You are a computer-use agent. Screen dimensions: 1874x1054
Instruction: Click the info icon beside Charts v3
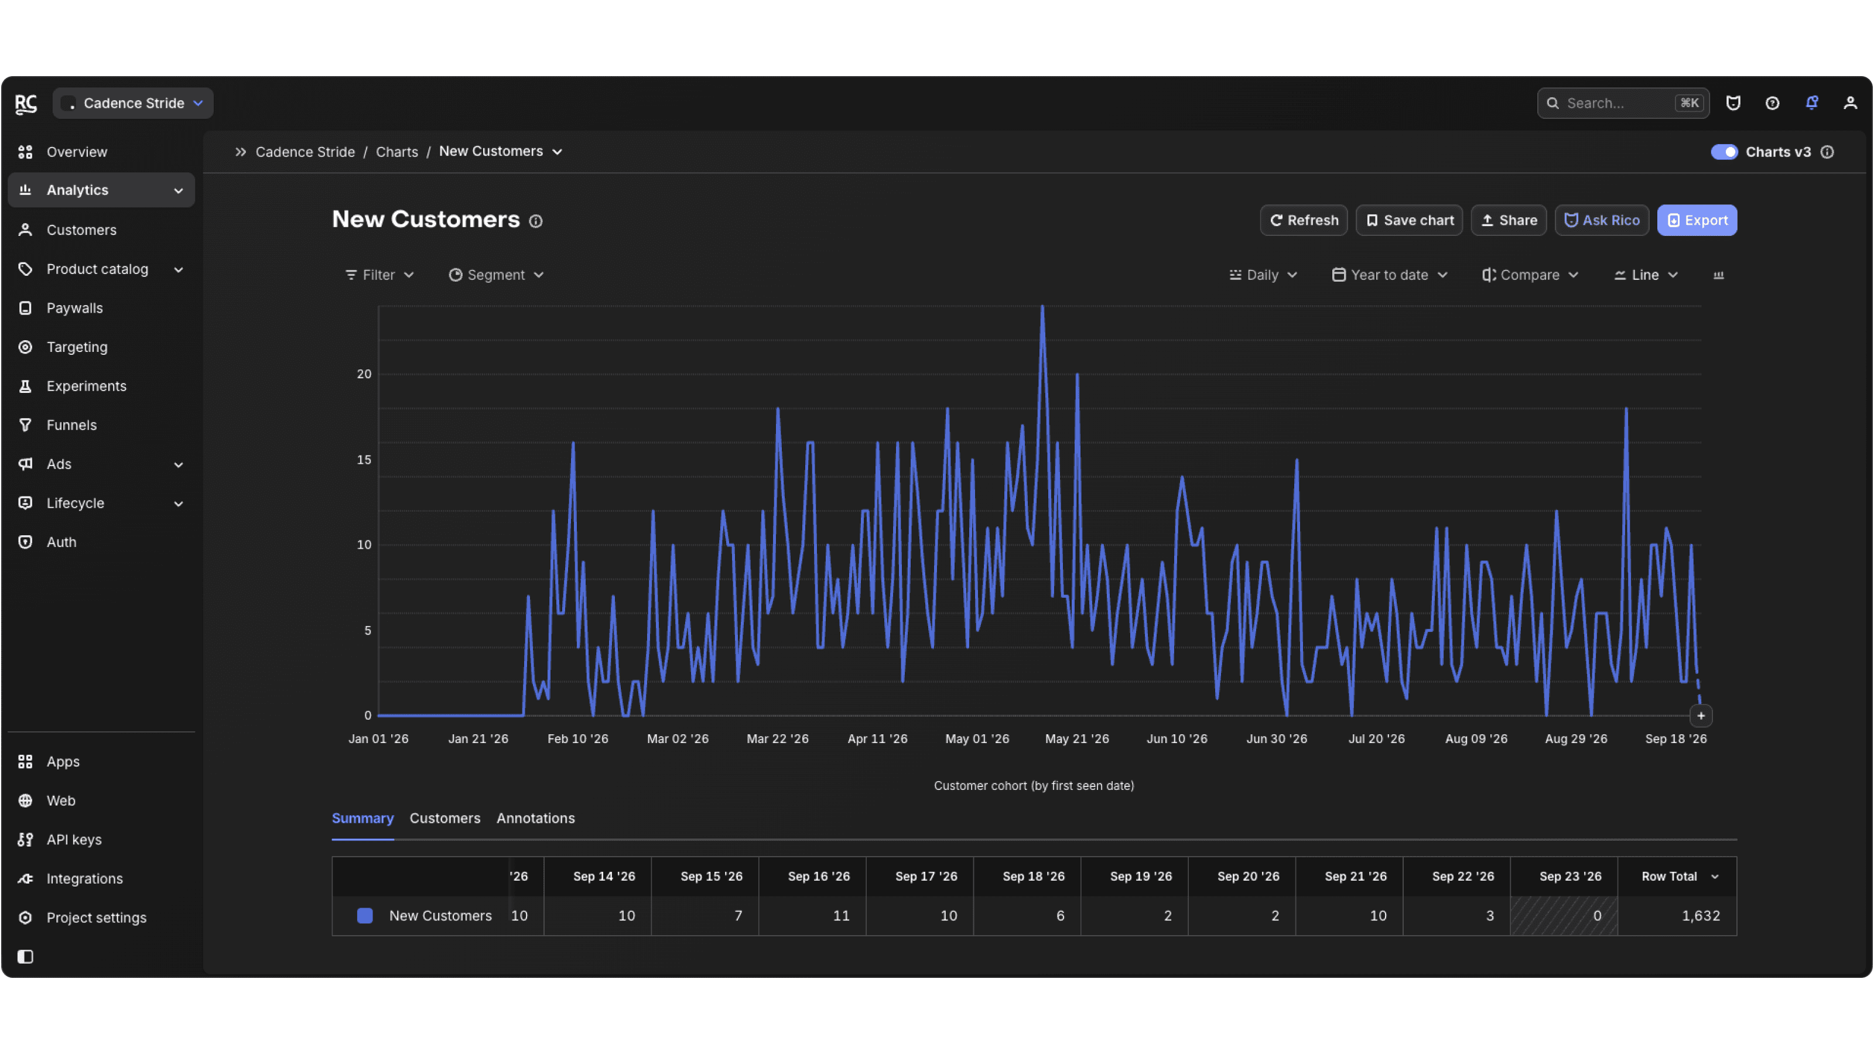tap(1827, 152)
